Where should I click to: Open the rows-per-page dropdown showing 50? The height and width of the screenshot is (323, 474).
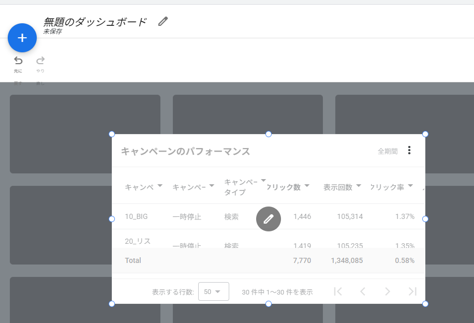(213, 291)
